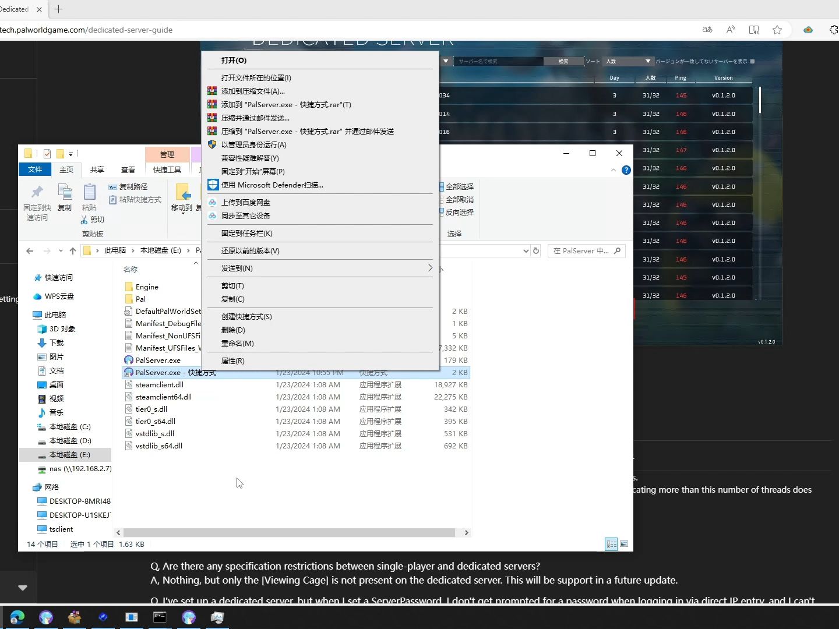839x629 pixels.
Task: Click the Pin to Quick Access pin icon
Action: 37,192
